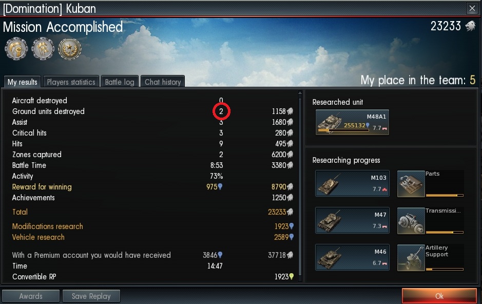Click the silver lion icon beside 23233
The image size is (482, 304).
(x=470, y=26)
